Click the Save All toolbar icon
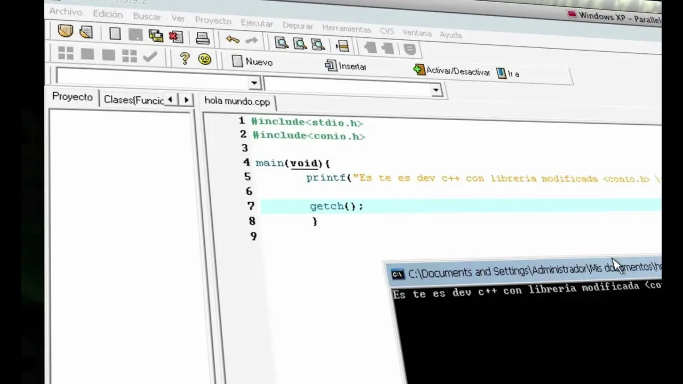The height and width of the screenshot is (384, 683). pyautogui.click(x=156, y=35)
